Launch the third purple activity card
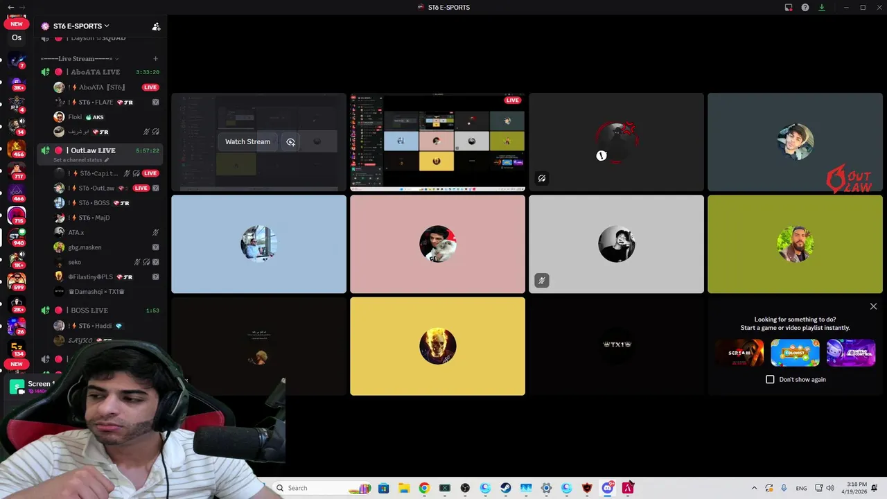Screen dimensions: 887x499 (851, 353)
